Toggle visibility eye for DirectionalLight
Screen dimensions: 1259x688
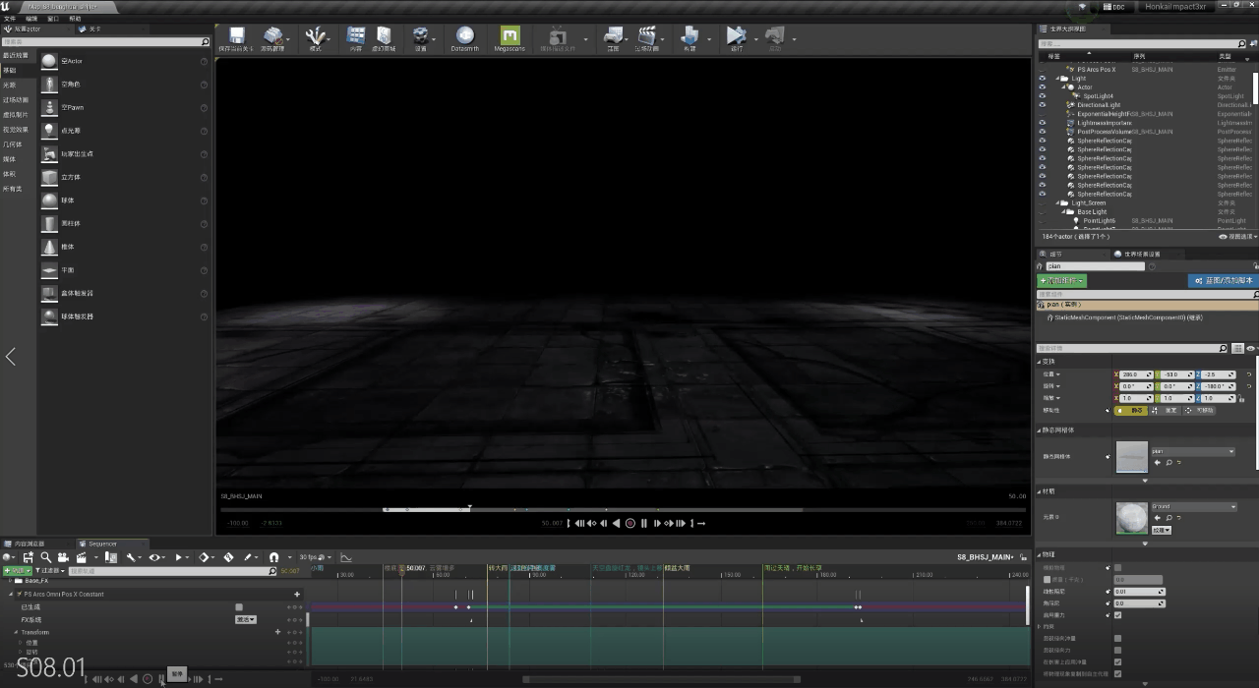pos(1043,105)
